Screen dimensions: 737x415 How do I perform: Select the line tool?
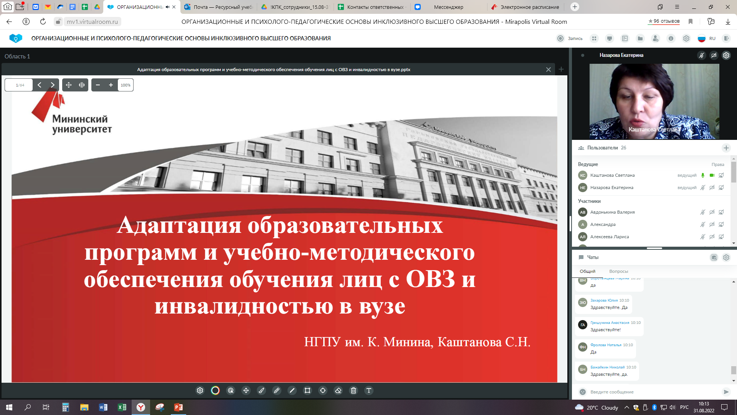click(292, 390)
